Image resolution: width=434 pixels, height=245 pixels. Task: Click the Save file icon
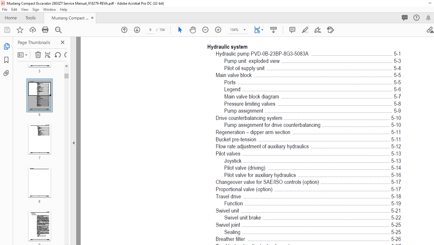point(7,30)
